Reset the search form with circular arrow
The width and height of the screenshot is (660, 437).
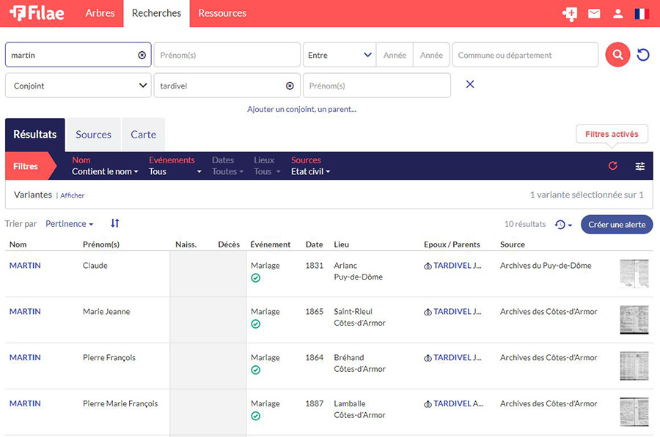tap(643, 55)
